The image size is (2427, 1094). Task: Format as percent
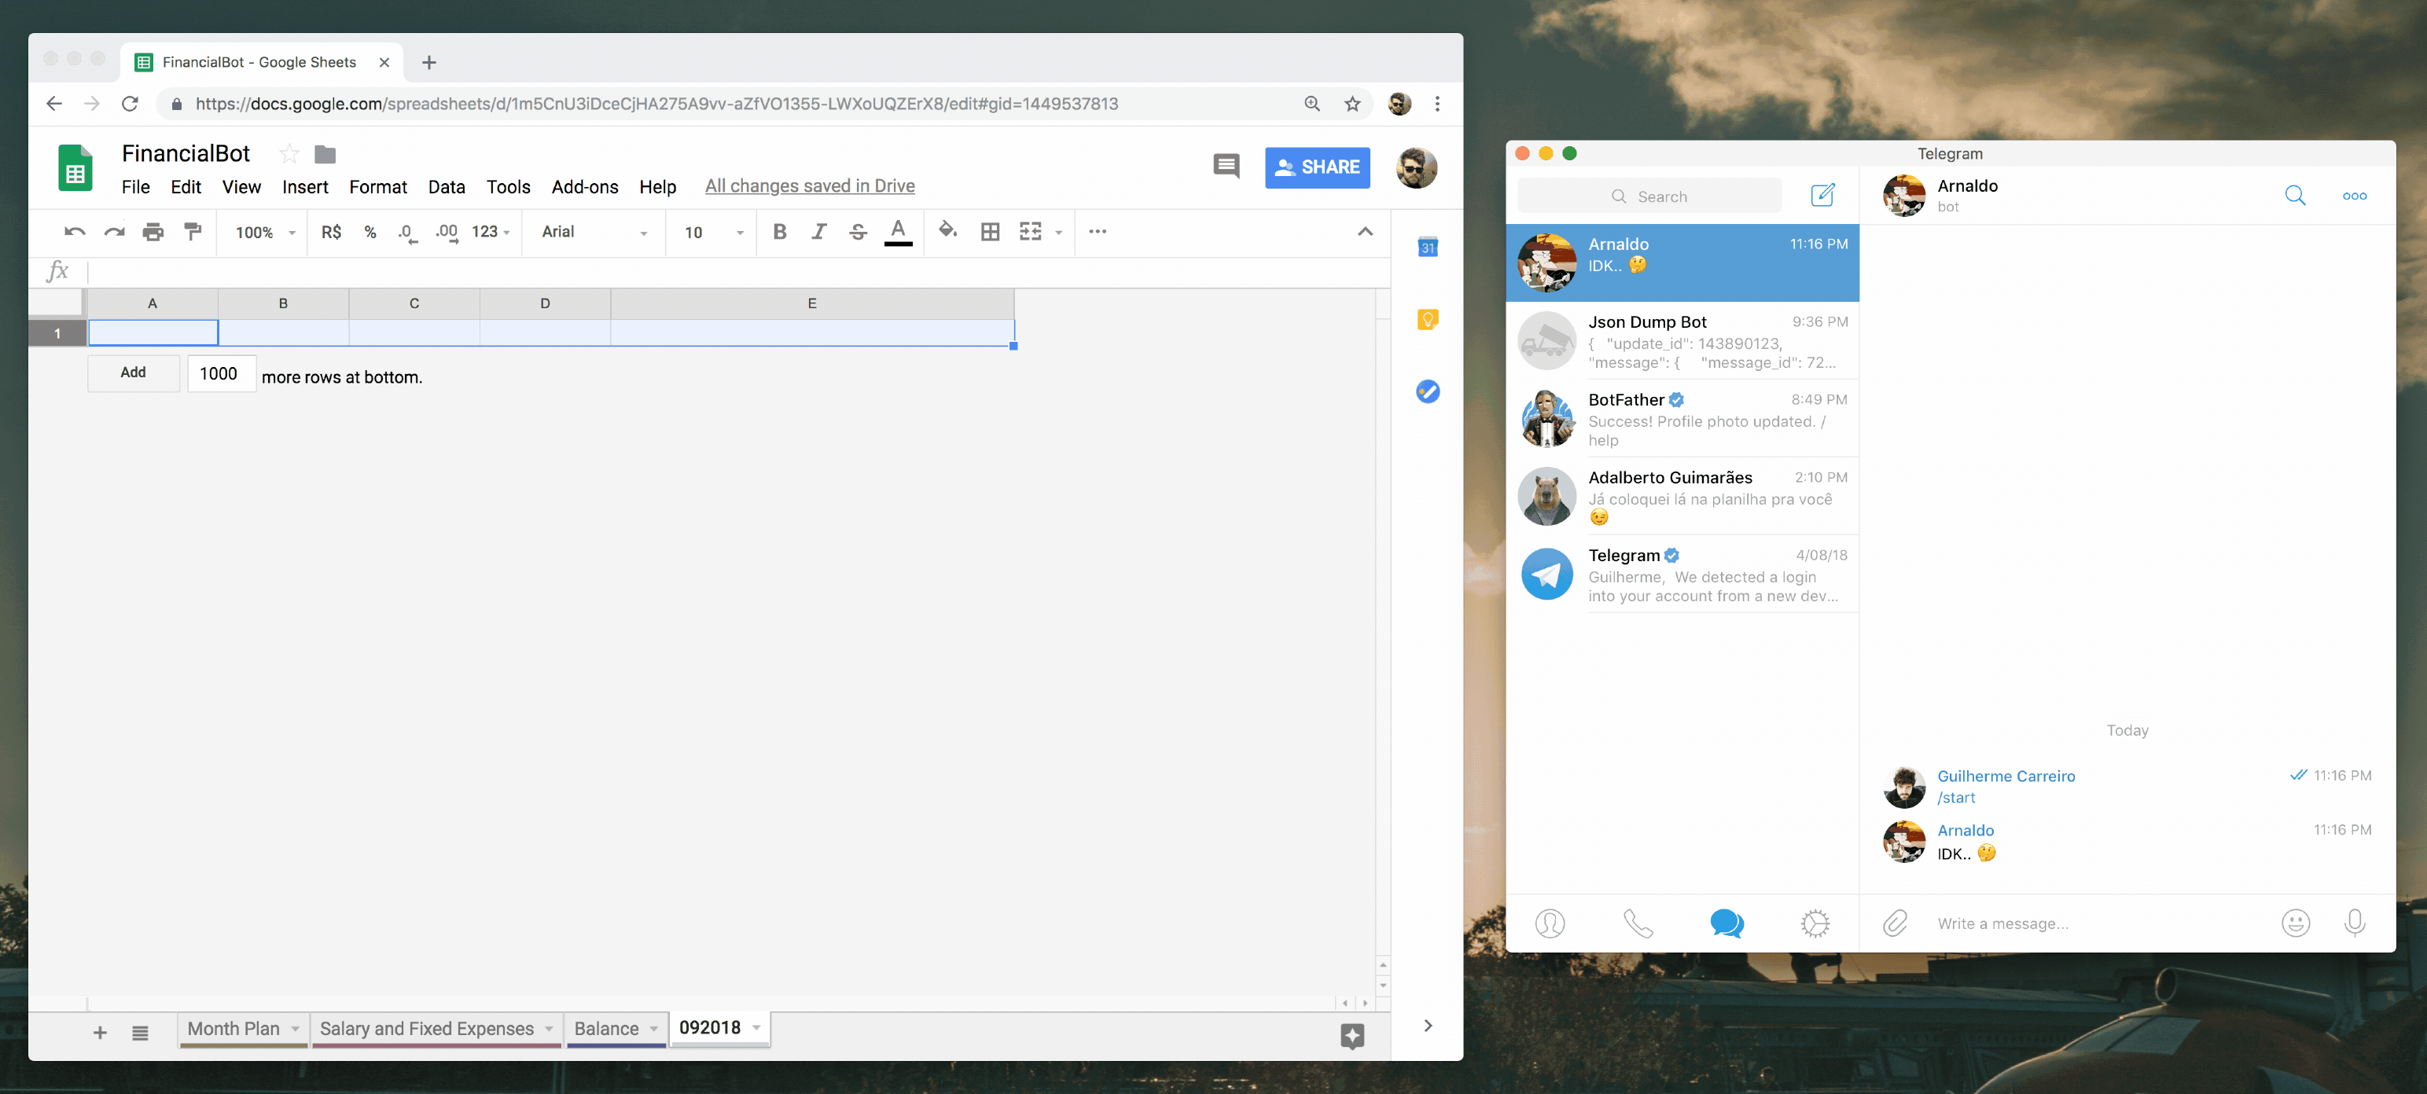pos(370,232)
